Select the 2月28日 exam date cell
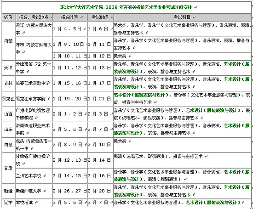Viewport: 253px width, 209px height. click(x=100, y=191)
